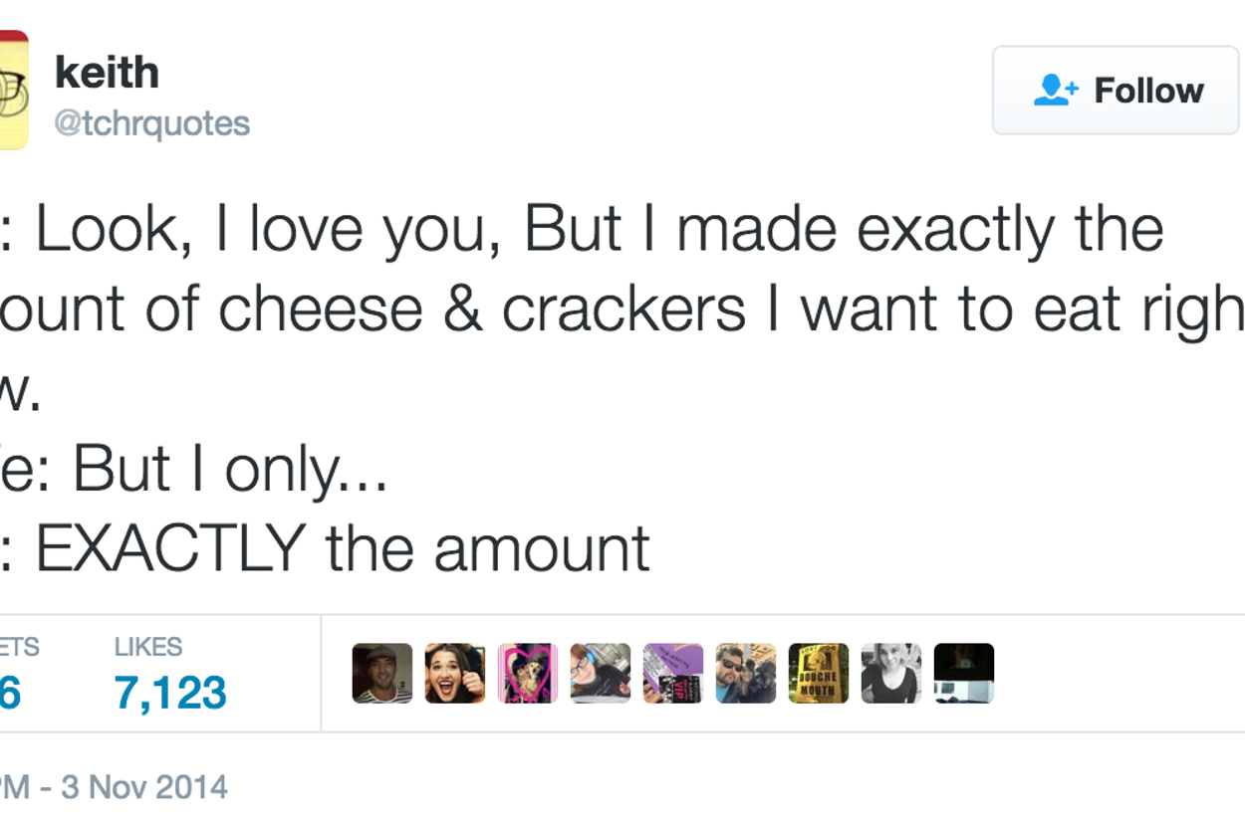
Task: Click the dark last liker avatar
Action: [x=964, y=674]
